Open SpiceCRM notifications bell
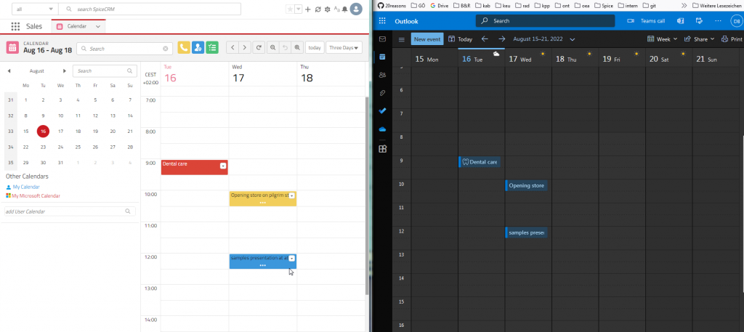This screenshot has width=744, height=332. (344, 9)
